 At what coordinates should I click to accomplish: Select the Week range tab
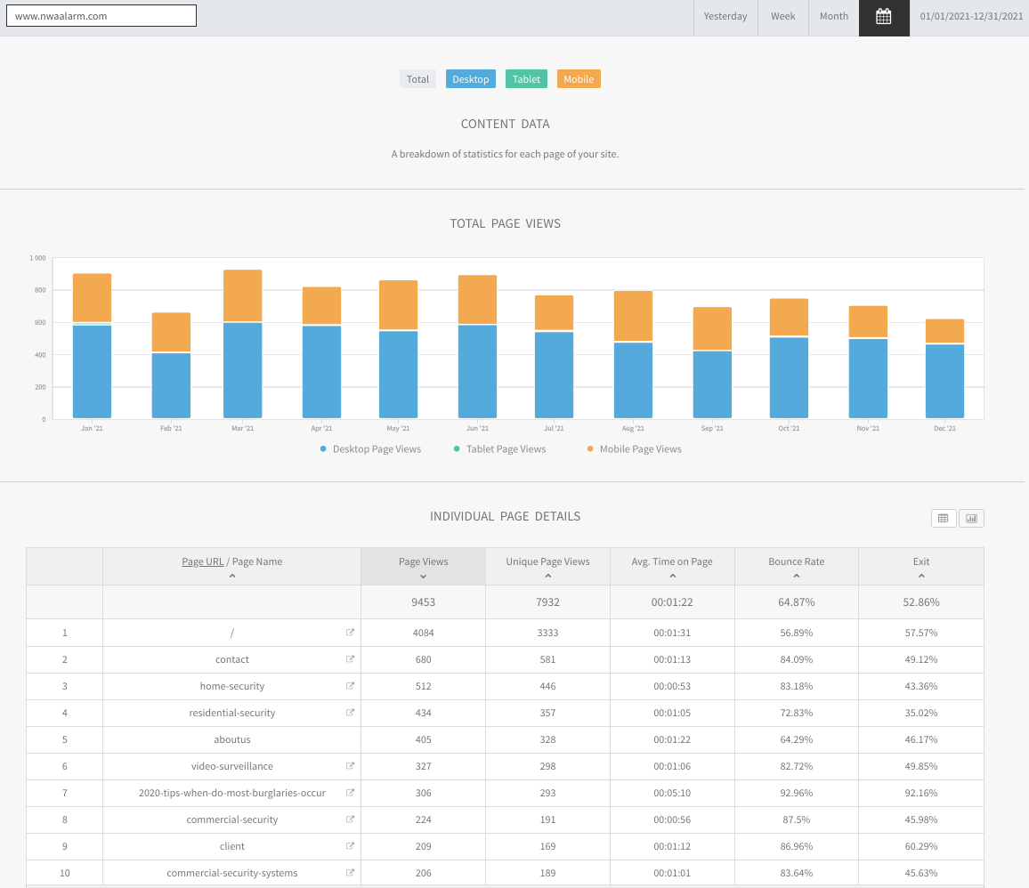click(x=782, y=17)
